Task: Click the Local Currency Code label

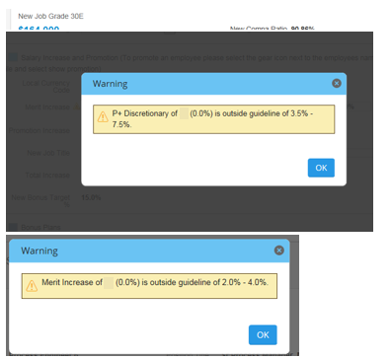Action: (x=46, y=87)
